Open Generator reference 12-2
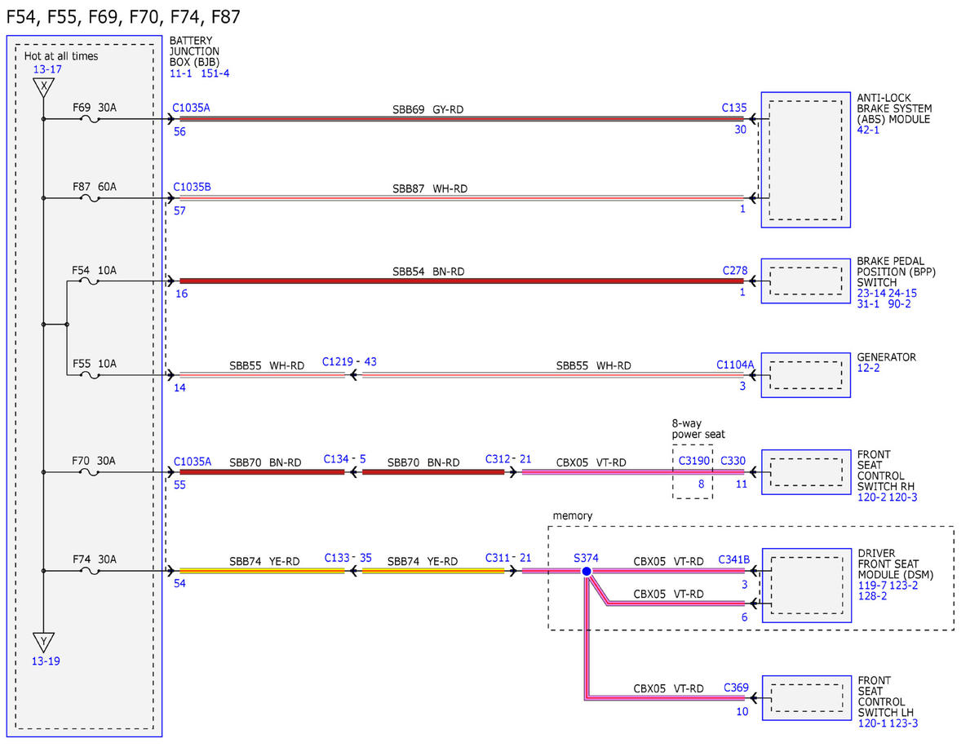Screen dimensions: 979x756 coord(868,368)
